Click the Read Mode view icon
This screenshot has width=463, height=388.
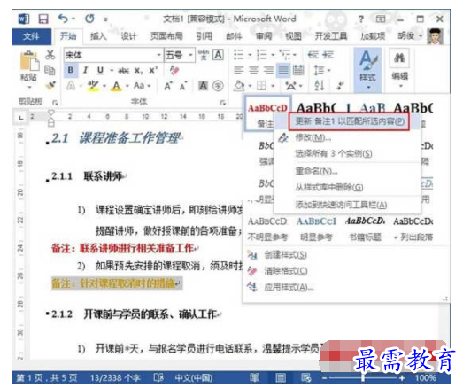point(255,377)
